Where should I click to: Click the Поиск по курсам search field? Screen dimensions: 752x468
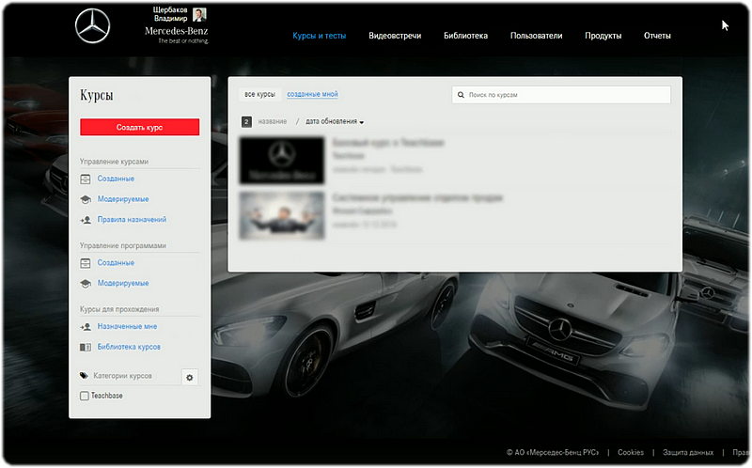(x=561, y=95)
